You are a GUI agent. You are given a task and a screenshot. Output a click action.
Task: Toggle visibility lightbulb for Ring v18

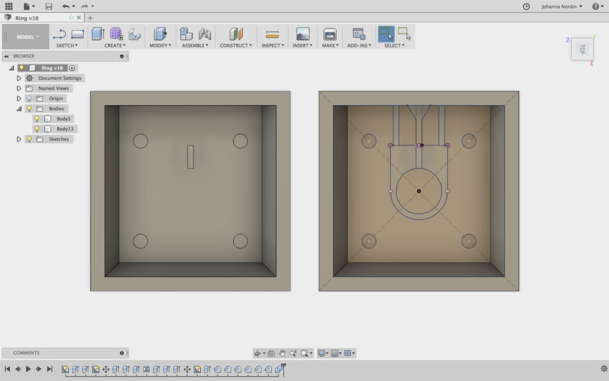tap(21, 68)
